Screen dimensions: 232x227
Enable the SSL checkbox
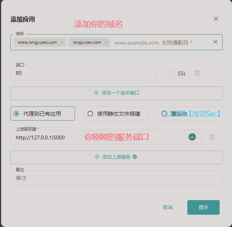[x=170, y=73]
